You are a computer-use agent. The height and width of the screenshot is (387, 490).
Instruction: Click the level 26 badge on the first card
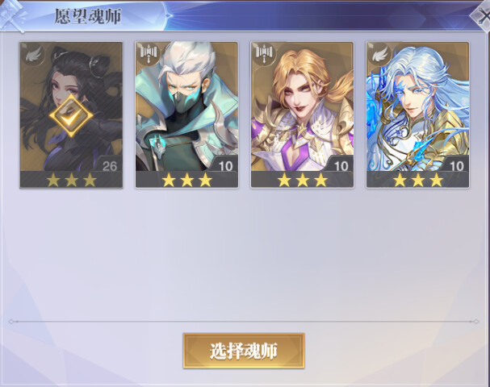coord(110,166)
